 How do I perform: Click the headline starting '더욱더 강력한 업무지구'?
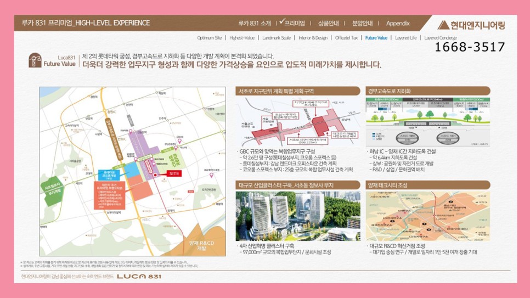pyautogui.click(x=232, y=65)
